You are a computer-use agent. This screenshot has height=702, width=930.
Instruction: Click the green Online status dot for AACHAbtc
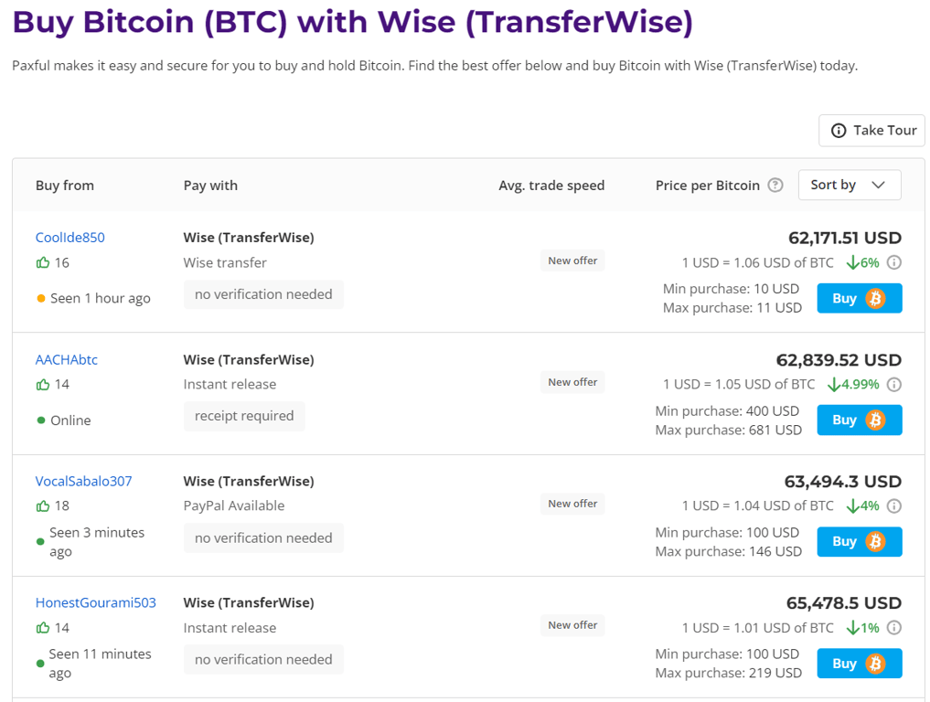(x=39, y=420)
